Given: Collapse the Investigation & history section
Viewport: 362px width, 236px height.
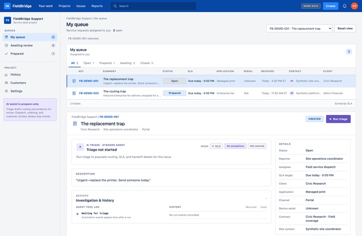Looking at the screenshot, I should (x=266, y=198).
